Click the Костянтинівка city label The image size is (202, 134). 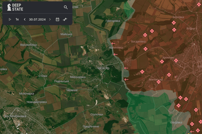[15, 116]
